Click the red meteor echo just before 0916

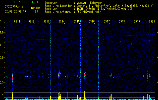pos(85,75)
